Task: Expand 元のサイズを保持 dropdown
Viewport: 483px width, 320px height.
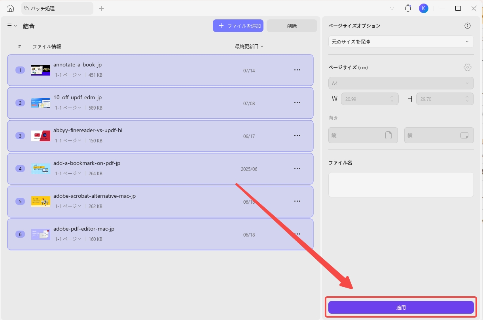Action: [x=401, y=42]
